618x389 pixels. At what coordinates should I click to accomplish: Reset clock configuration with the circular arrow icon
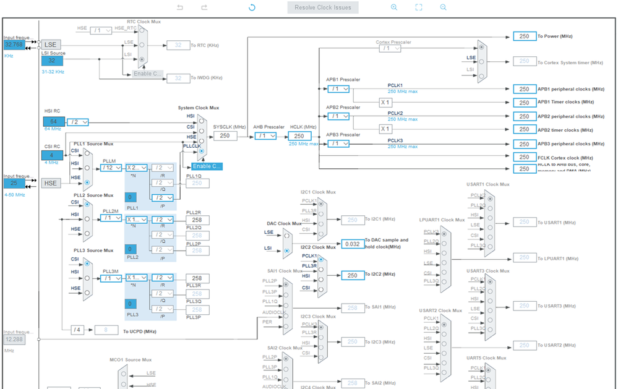(252, 7)
